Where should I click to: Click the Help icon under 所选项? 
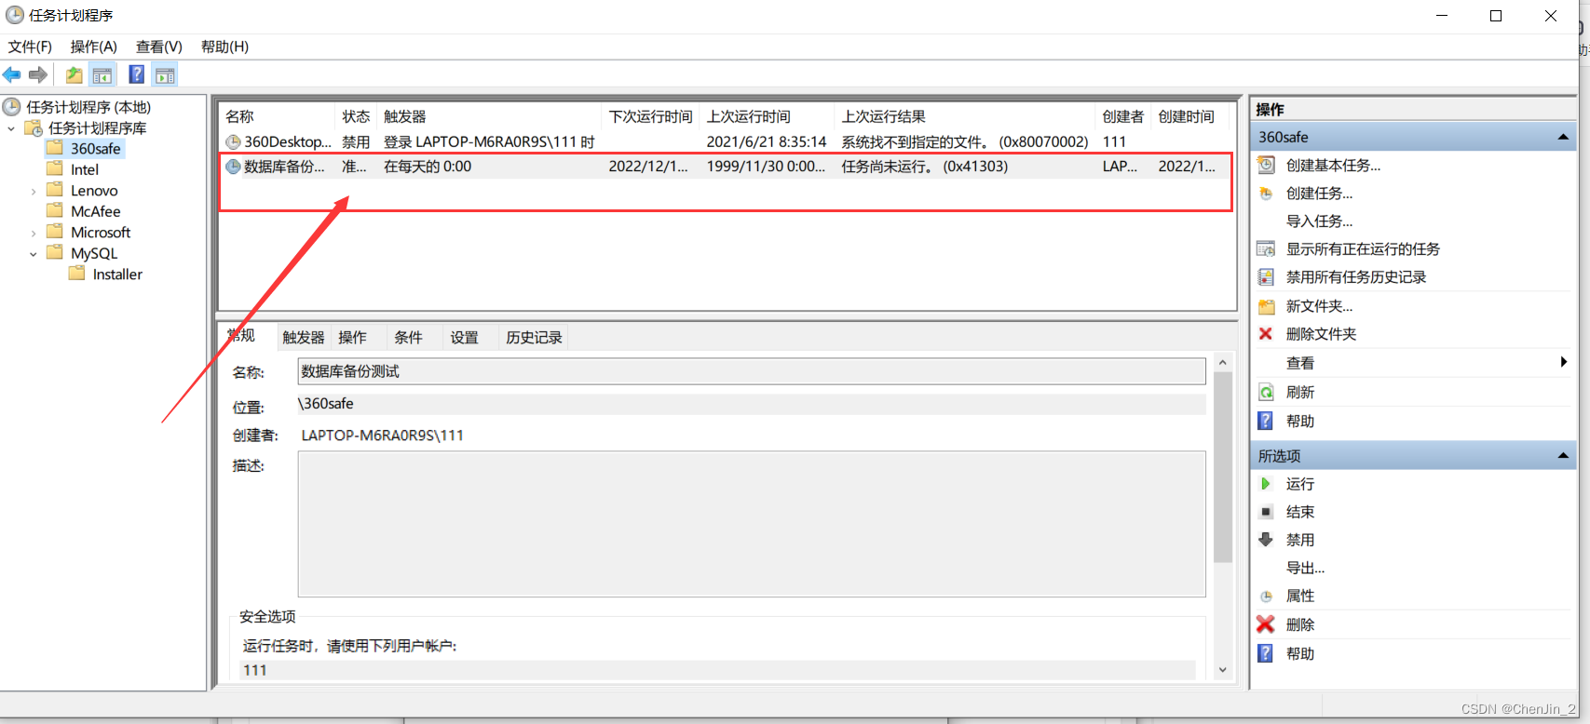coord(1266,653)
